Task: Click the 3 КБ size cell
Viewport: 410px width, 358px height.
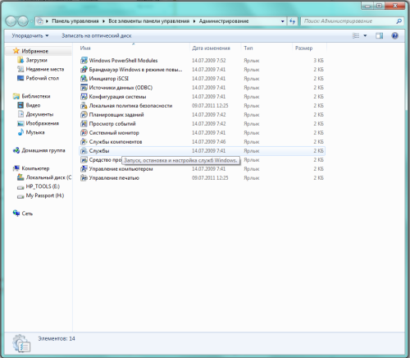Action: (318, 61)
